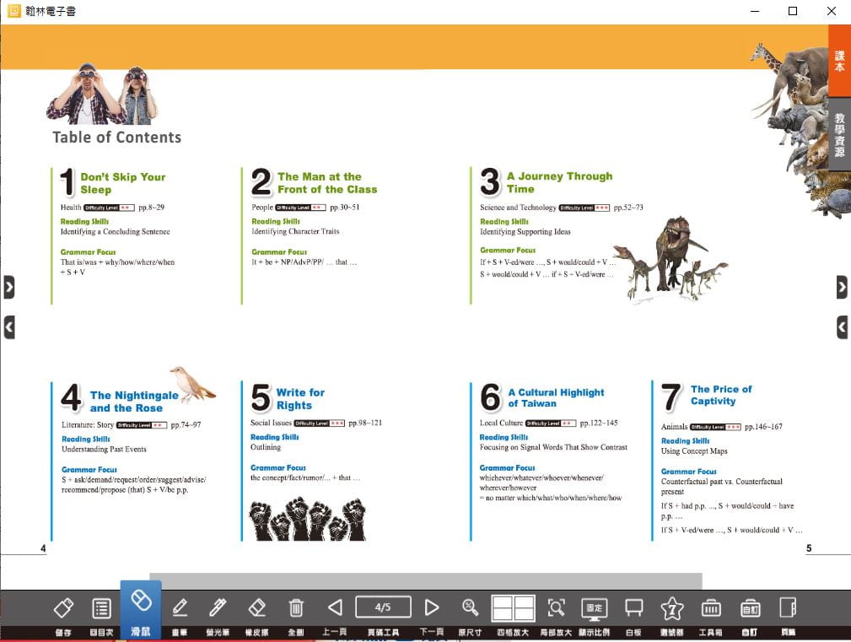Open unit 7 "The Price of Captivity"
Screen dimensions: 851x642
[x=721, y=395]
